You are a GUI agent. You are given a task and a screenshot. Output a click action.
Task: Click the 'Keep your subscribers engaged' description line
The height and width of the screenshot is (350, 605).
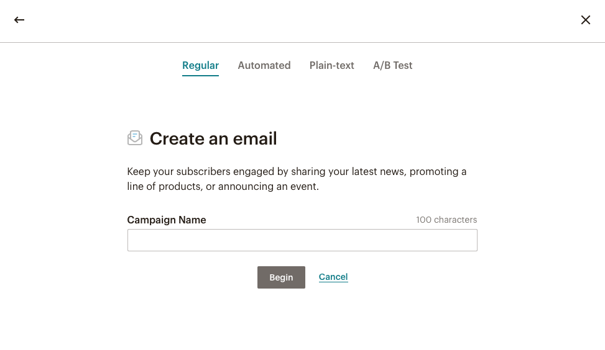click(297, 171)
